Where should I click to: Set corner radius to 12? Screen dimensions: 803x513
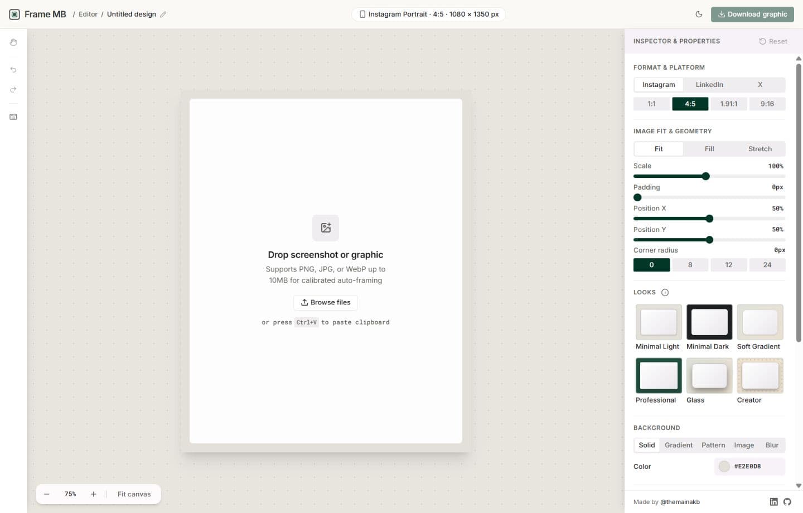(728, 265)
